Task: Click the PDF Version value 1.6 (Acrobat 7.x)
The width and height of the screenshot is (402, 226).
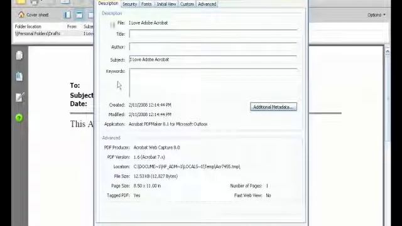Action: tap(149, 157)
